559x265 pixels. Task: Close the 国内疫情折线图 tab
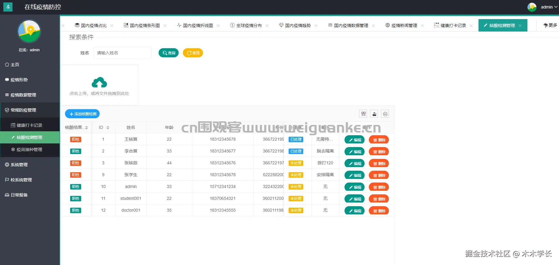point(218,26)
